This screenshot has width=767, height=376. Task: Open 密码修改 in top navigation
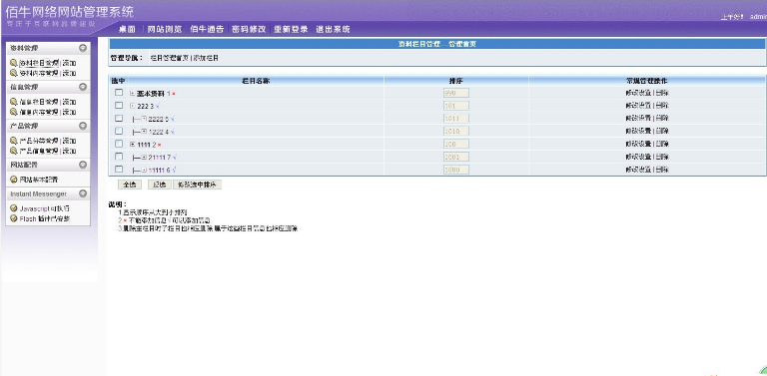click(x=249, y=29)
